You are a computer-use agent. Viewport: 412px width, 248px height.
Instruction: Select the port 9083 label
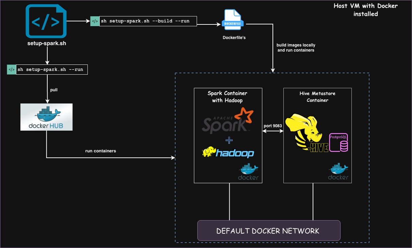click(273, 126)
